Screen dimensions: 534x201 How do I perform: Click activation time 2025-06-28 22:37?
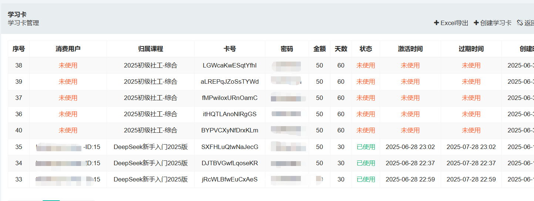pyautogui.click(x=410, y=163)
